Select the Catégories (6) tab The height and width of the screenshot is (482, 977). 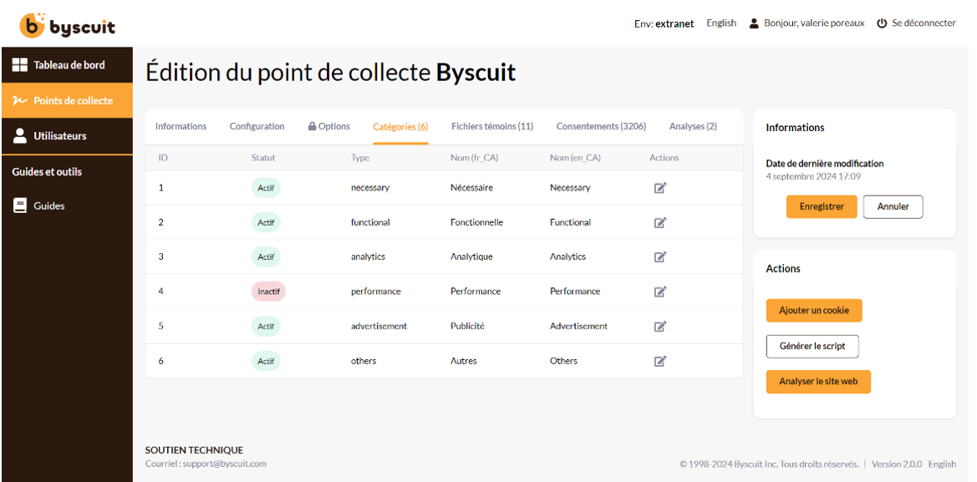coord(400,127)
